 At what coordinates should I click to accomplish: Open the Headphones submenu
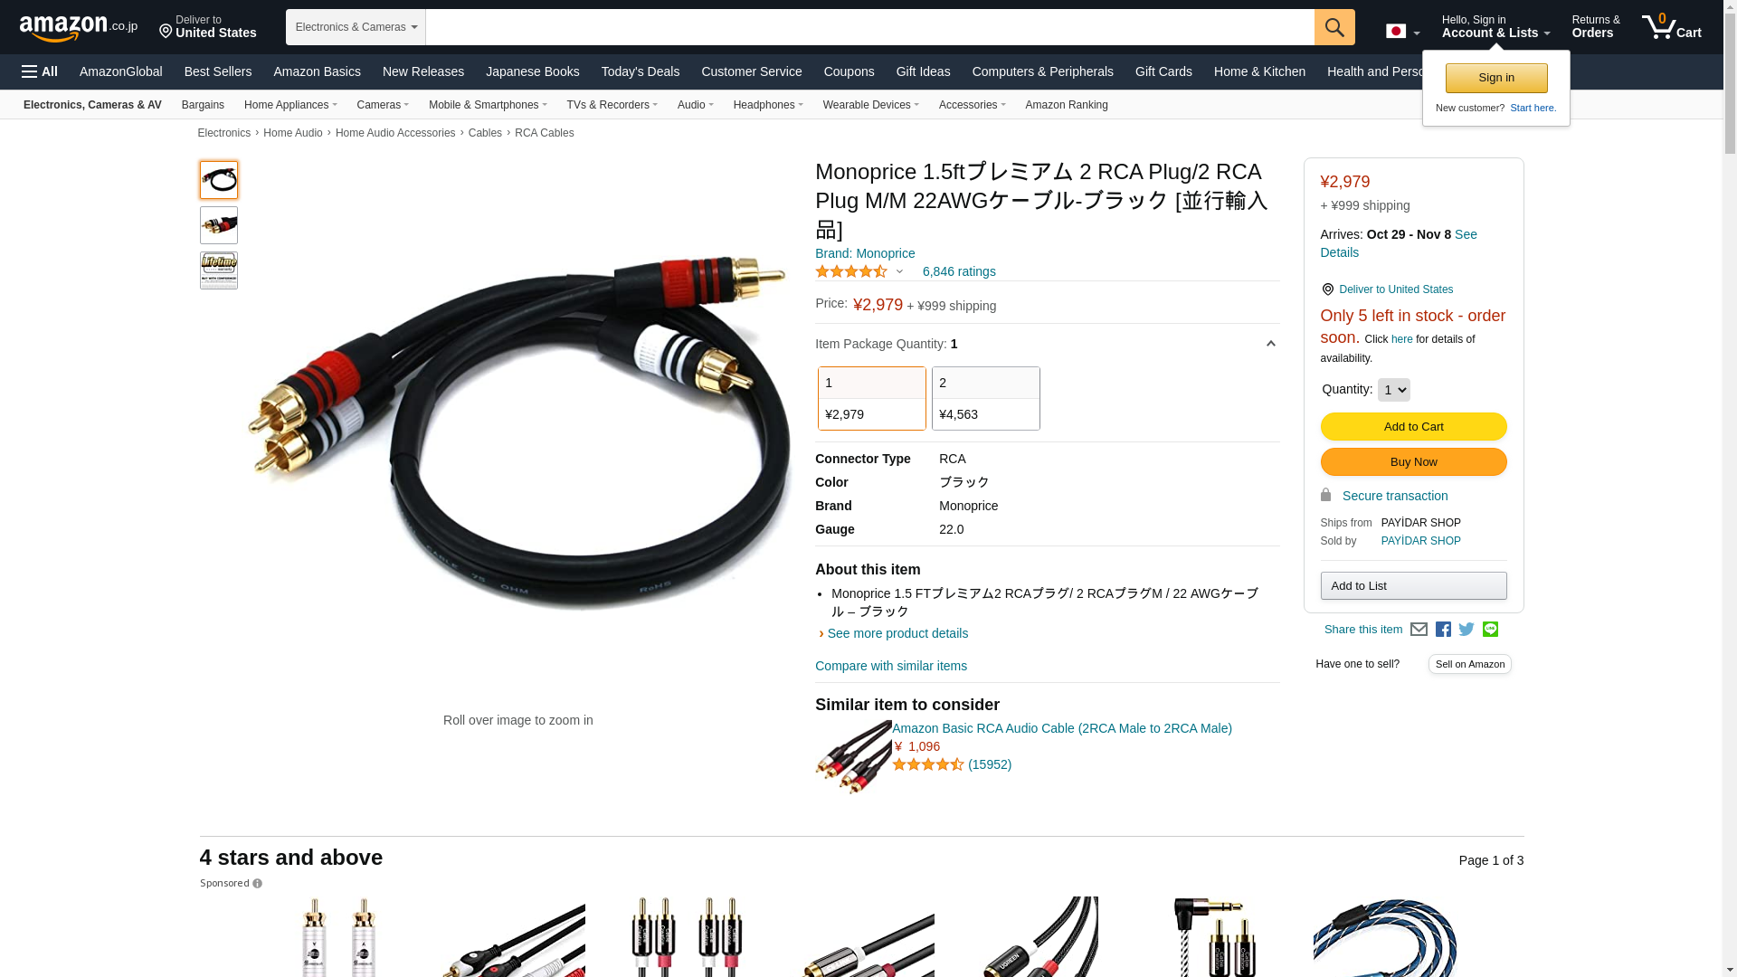tap(768, 105)
